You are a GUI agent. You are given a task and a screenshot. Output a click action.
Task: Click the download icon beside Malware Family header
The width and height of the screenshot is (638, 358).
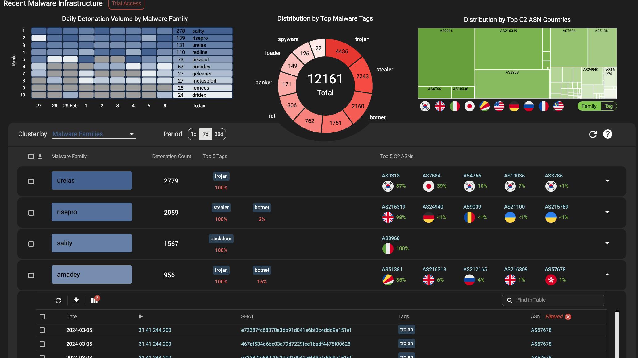point(40,157)
